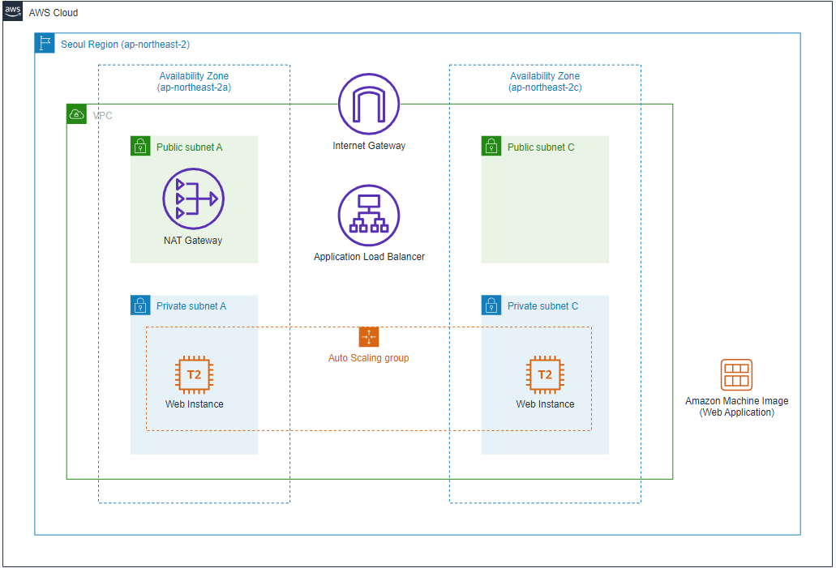Click the Amazon Machine Image icon

736,374
